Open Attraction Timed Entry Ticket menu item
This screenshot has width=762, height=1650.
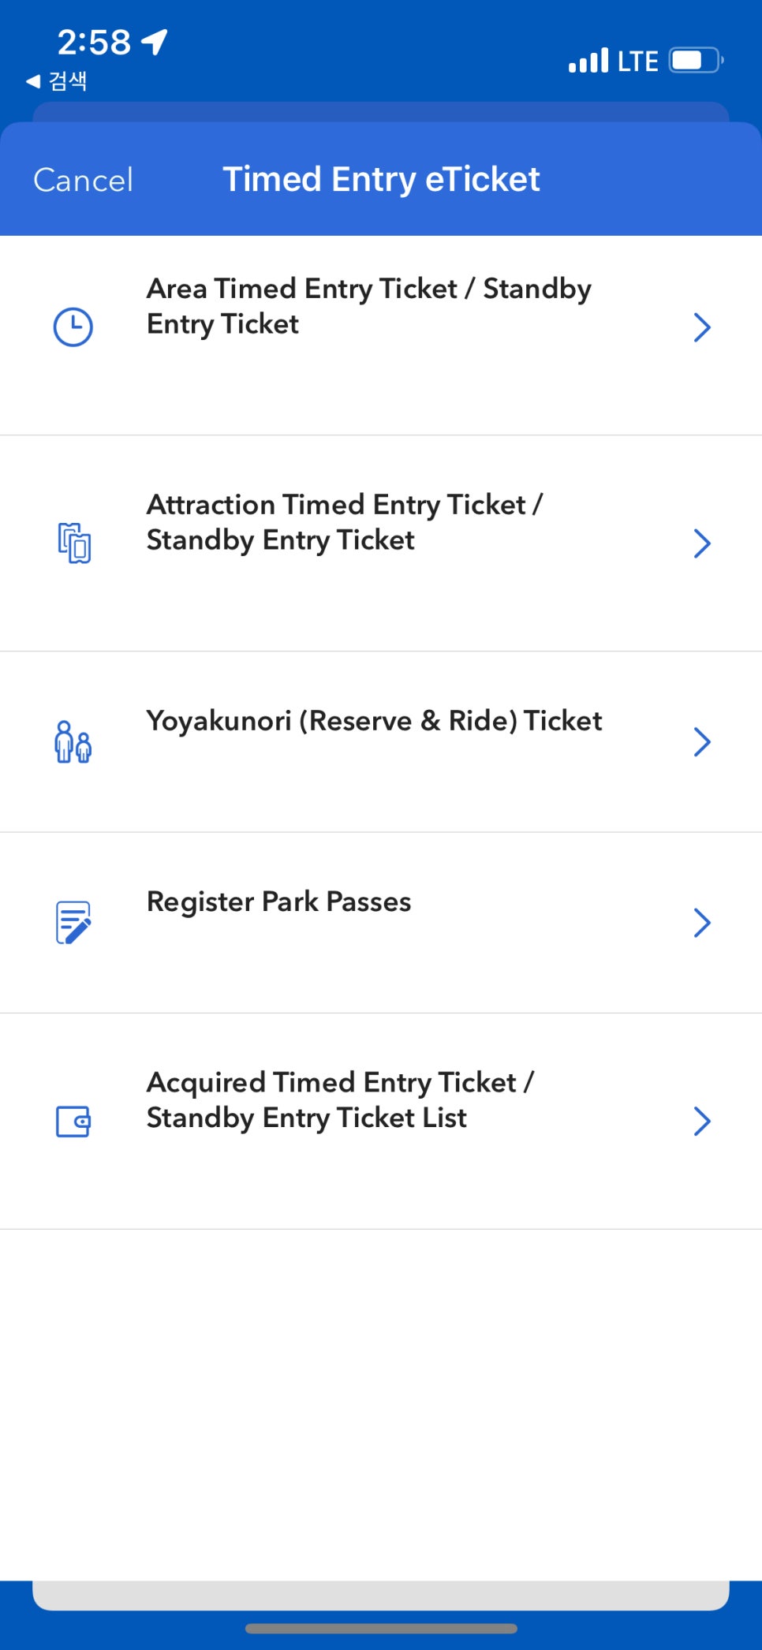pyautogui.click(x=381, y=543)
